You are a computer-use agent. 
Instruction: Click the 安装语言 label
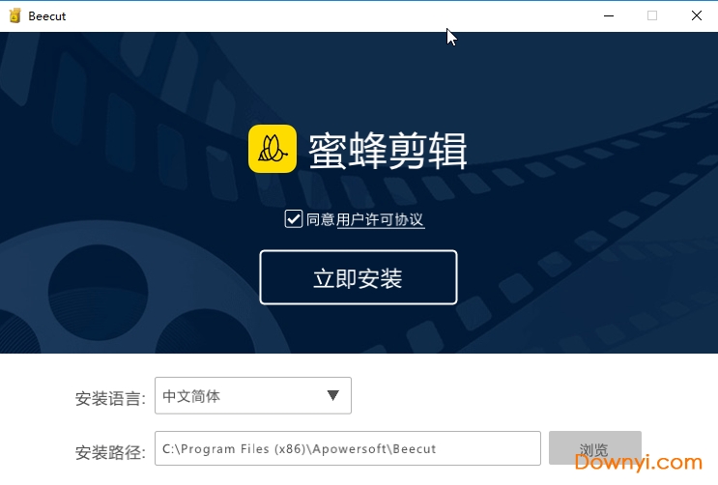click(110, 397)
